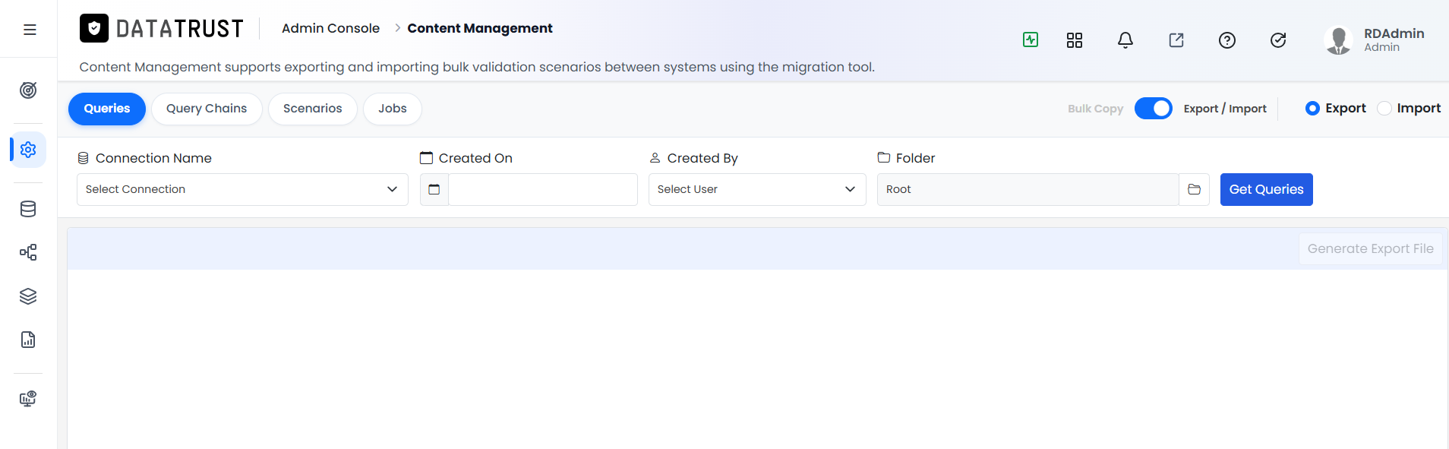The image size is (1449, 449).
Task: Click Generate Export File button
Action: click(1370, 248)
